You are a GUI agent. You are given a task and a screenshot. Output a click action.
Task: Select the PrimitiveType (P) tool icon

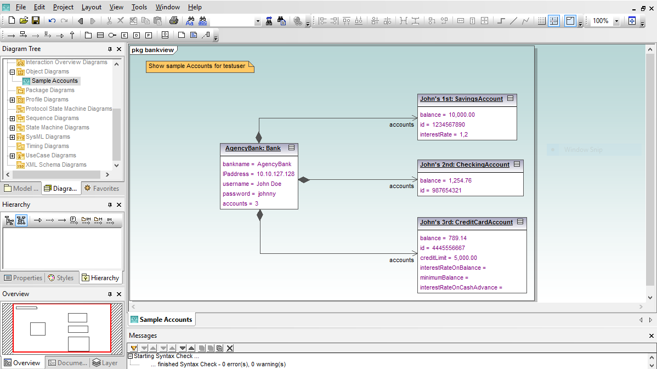[149, 35]
